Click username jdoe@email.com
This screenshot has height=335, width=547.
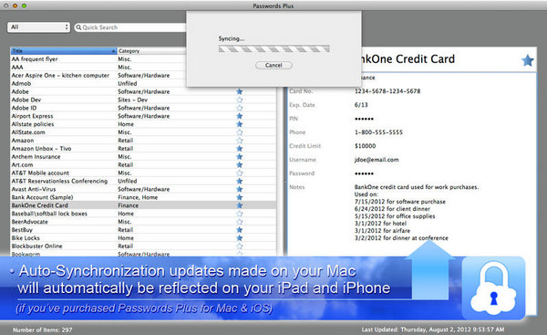pyautogui.click(x=377, y=160)
